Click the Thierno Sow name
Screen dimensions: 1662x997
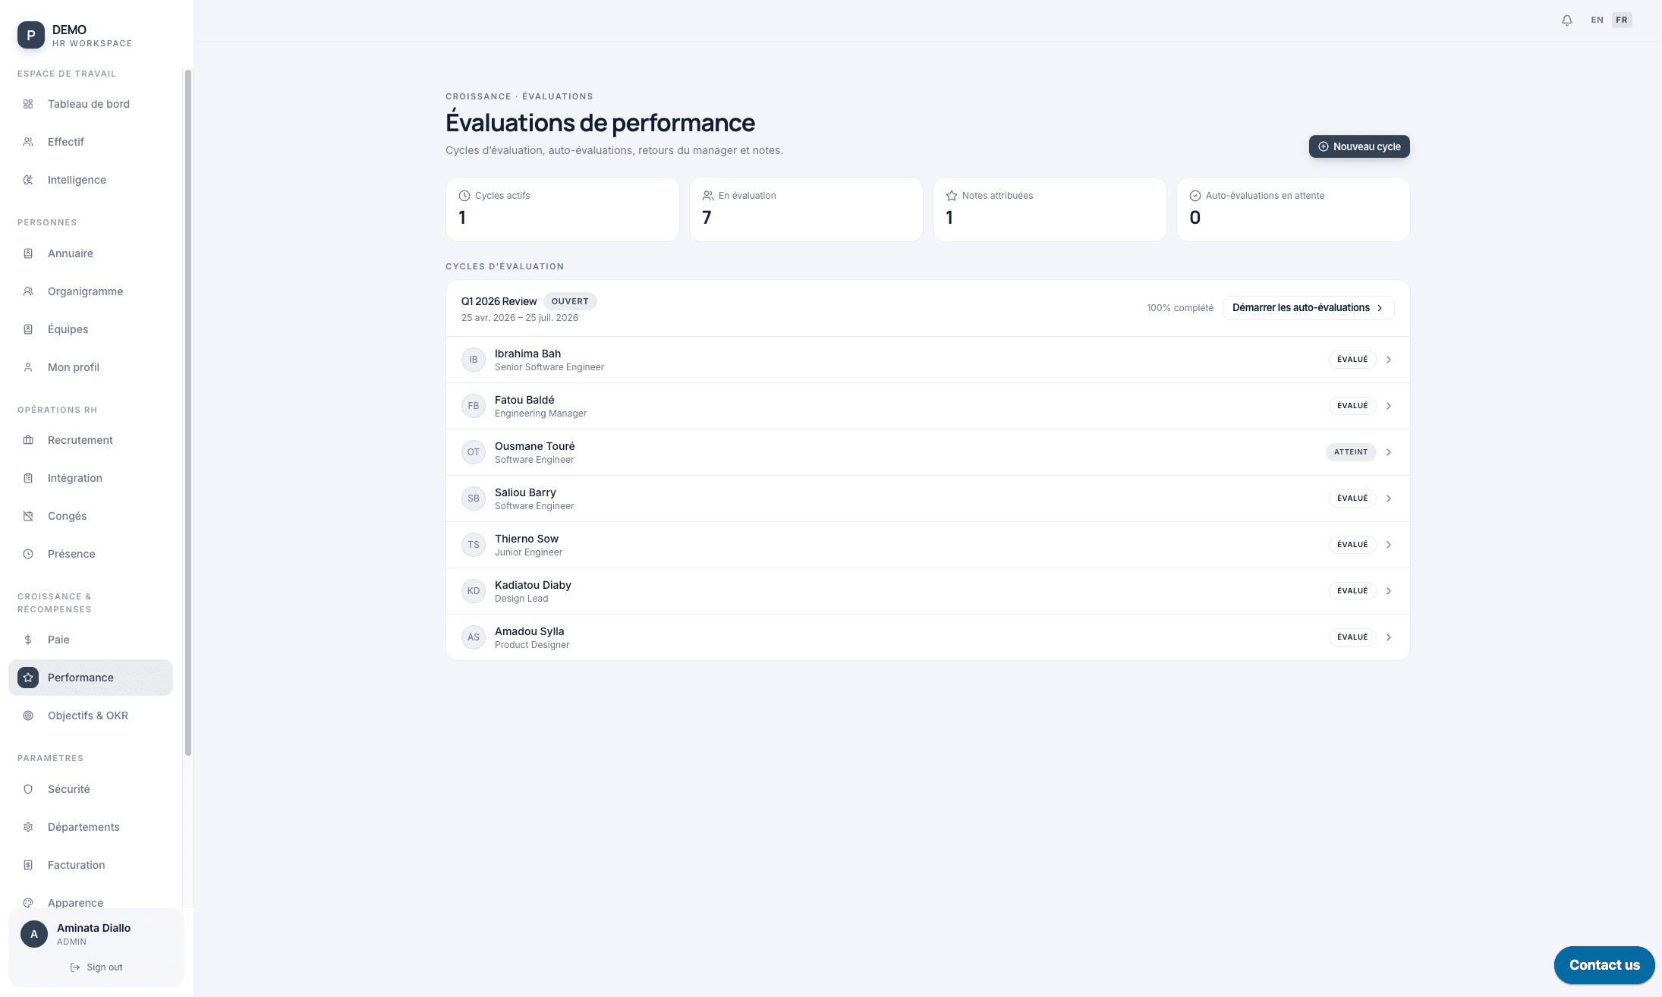tap(527, 539)
